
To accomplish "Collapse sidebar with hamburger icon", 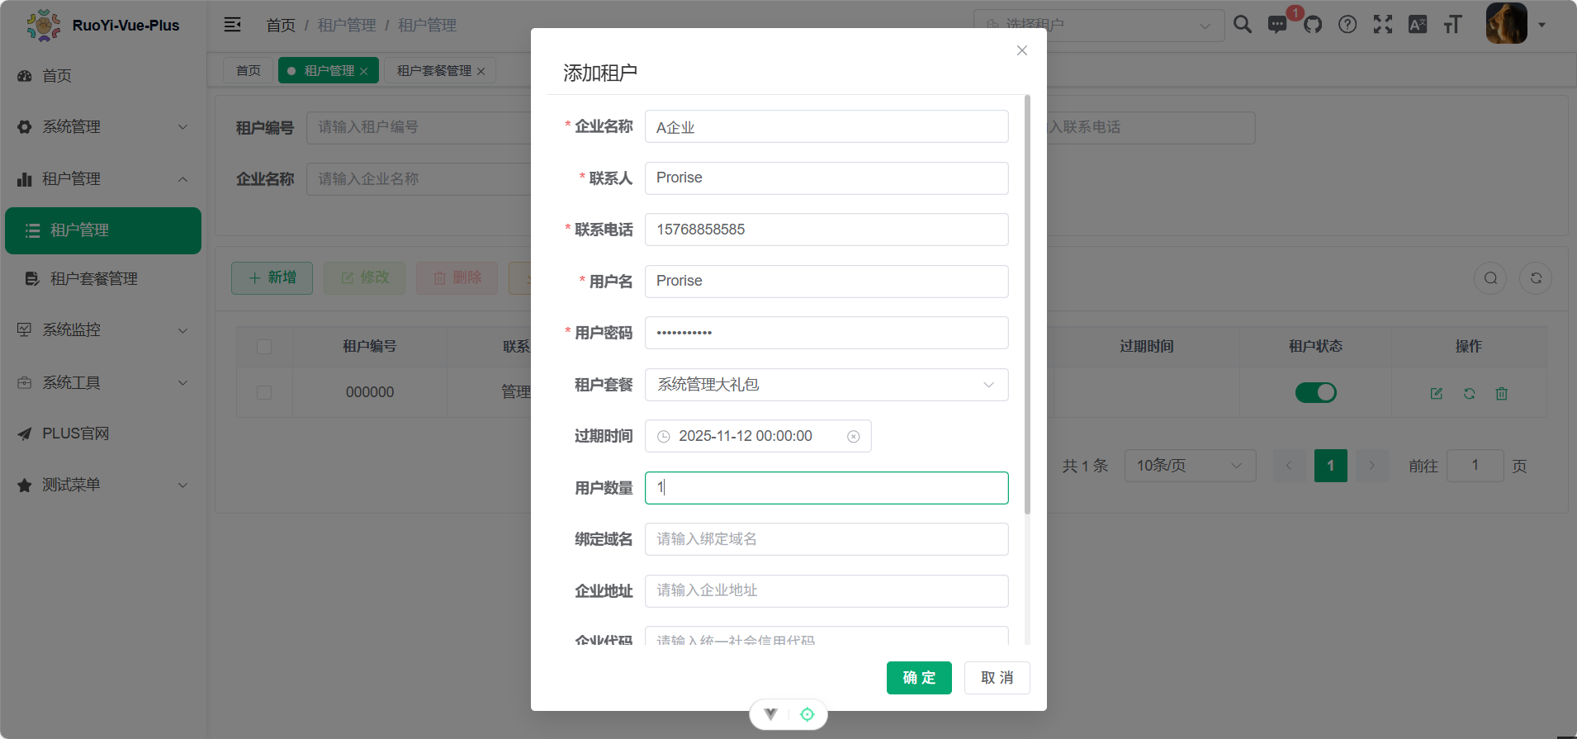I will coord(233,25).
